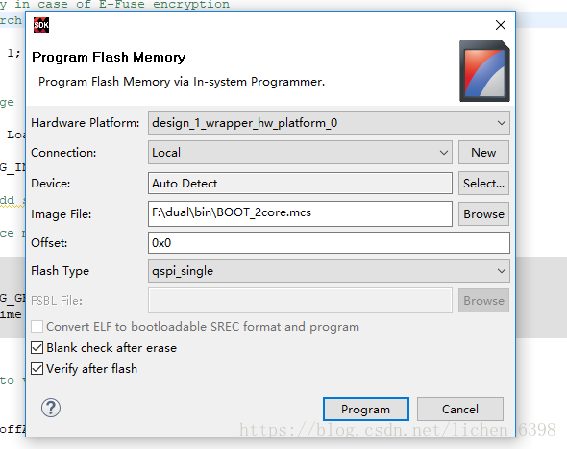Click the SDK logo icon in title bar
This screenshot has width=567, height=449.
41,25
